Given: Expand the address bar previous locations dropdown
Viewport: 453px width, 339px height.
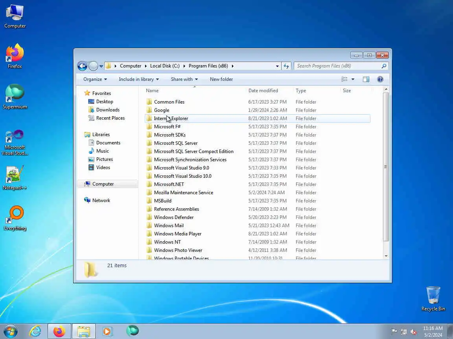Looking at the screenshot, I should [x=277, y=66].
